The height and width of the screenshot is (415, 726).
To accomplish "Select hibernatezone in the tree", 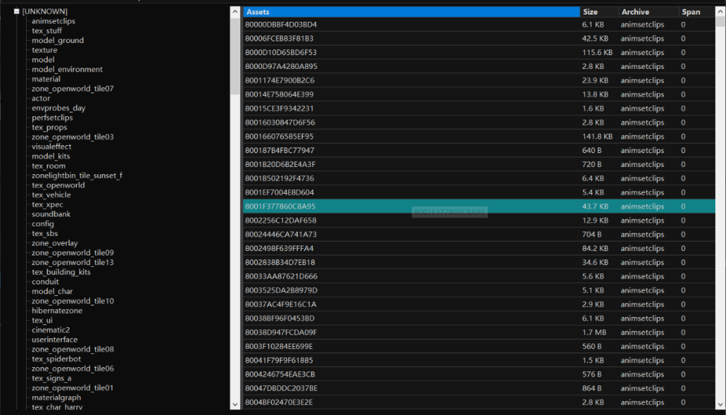I will click(x=57, y=311).
